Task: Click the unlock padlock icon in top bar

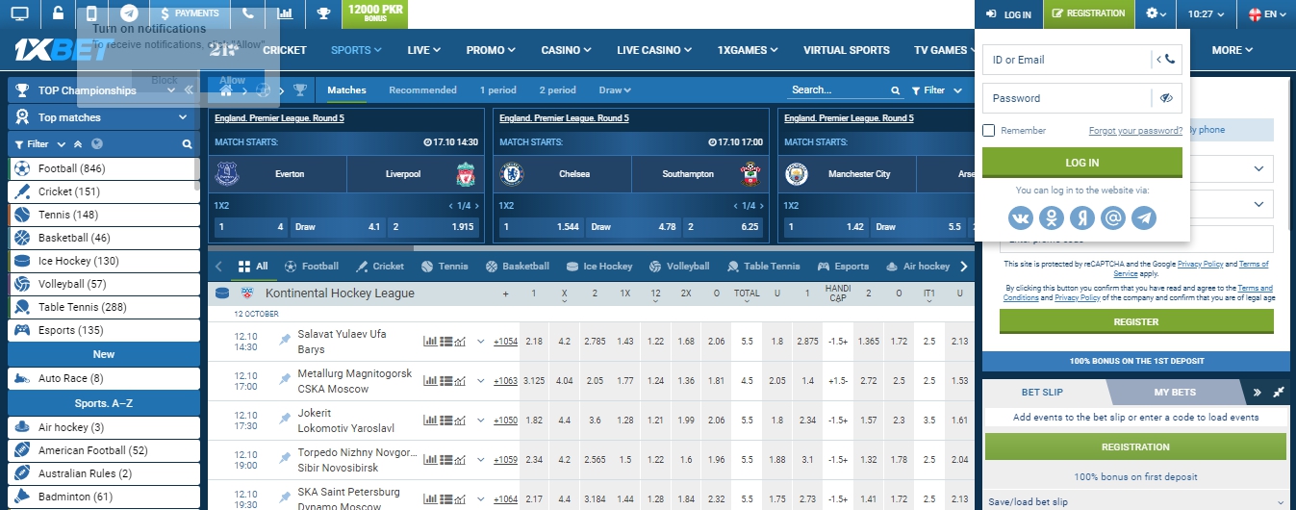Action: 59,13
